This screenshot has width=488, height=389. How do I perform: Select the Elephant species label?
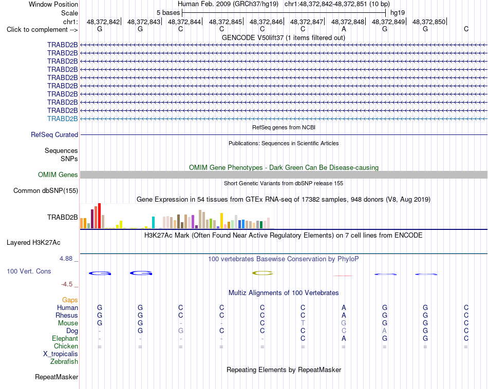click(x=65, y=338)
